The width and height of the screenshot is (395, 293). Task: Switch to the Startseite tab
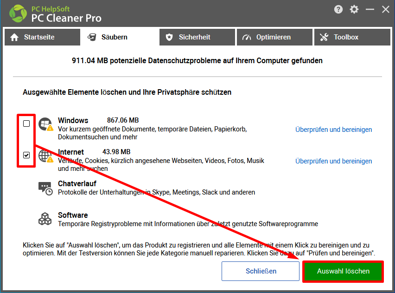(x=42, y=37)
